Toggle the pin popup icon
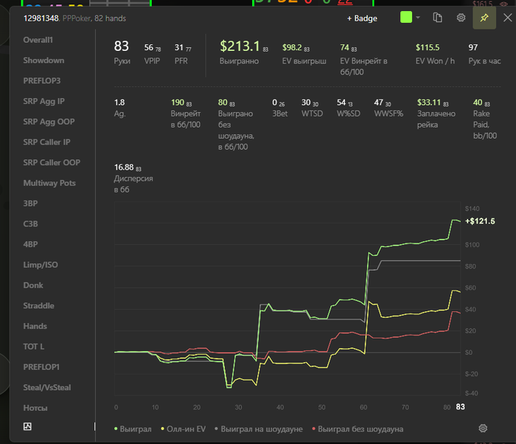 [x=484, y=18]
